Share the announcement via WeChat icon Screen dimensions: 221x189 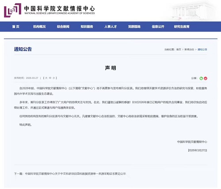[x=201, y=78]
